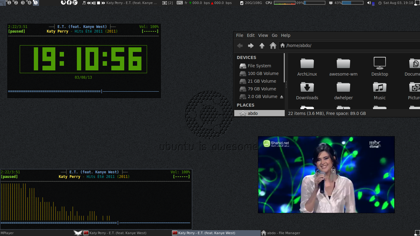Open the Edit menu in File Manager

[x=251, y=35]
